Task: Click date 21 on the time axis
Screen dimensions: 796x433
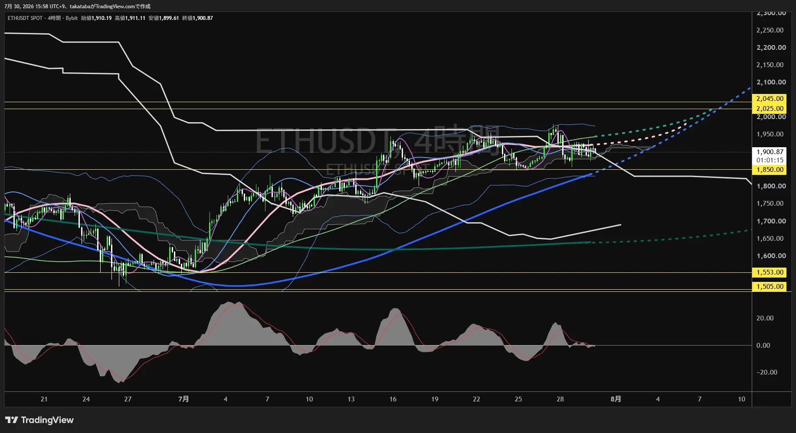Action: tap(44, 399)
